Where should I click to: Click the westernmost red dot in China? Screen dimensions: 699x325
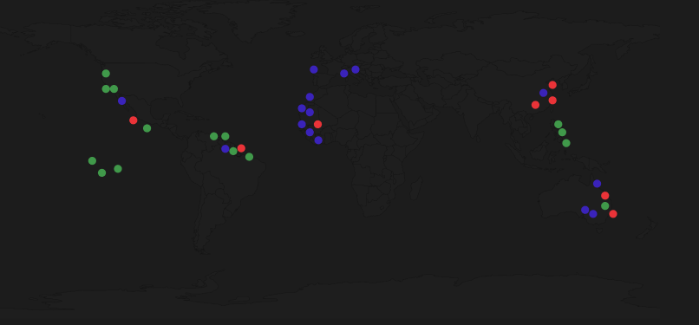(x=535, y=105)
